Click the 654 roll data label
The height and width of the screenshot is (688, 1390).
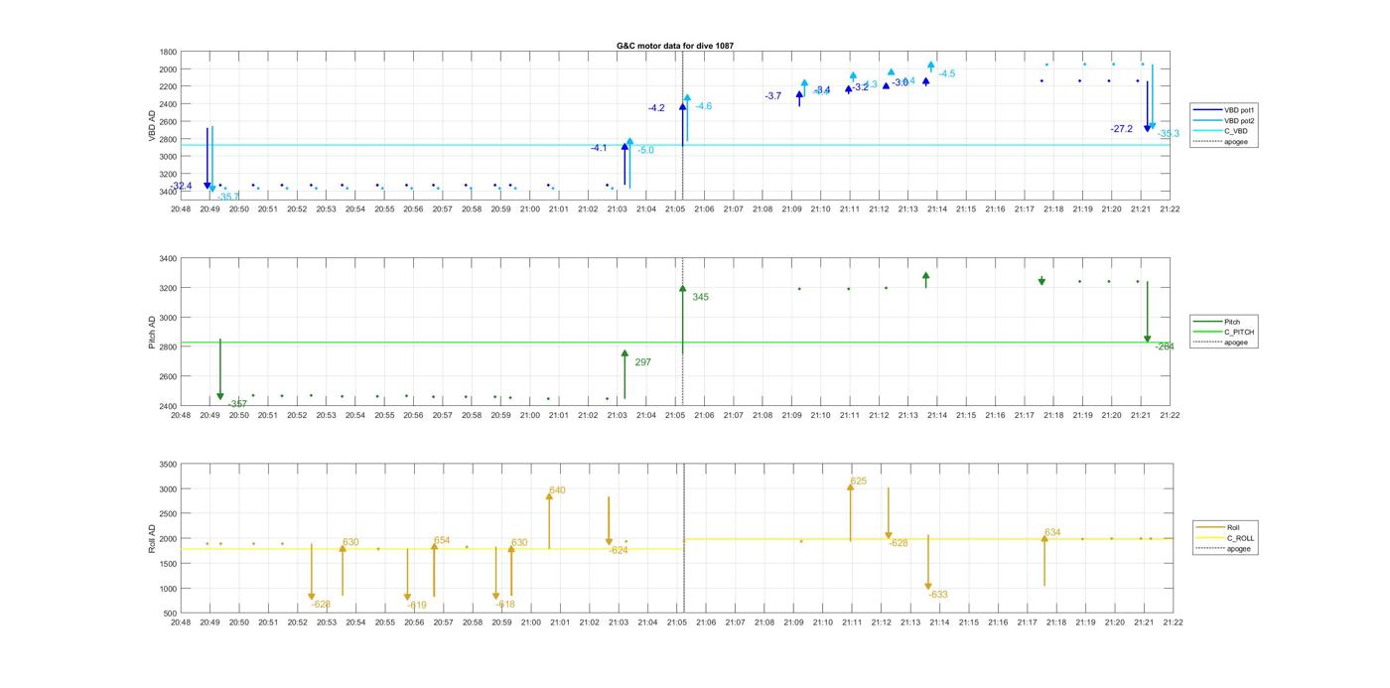442,541
